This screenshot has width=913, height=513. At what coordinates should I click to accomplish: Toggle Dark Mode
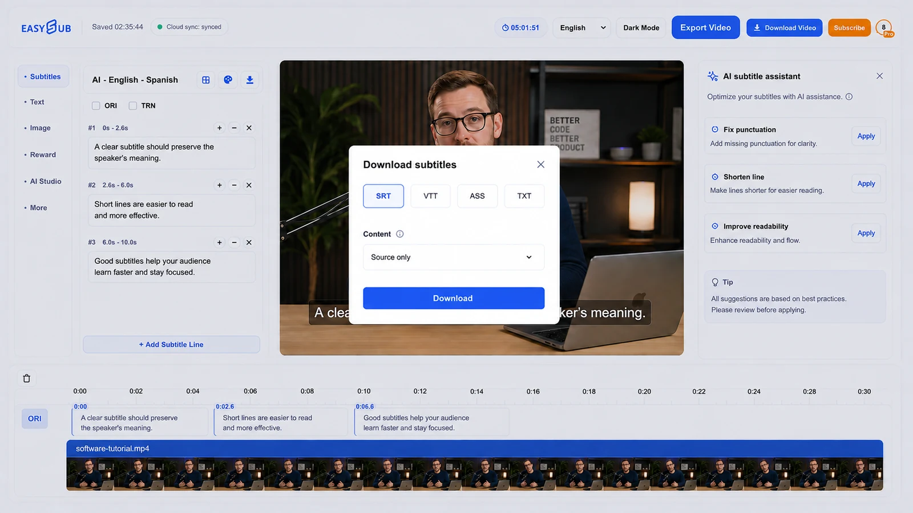pyautogui.click(x=641, y=27)
